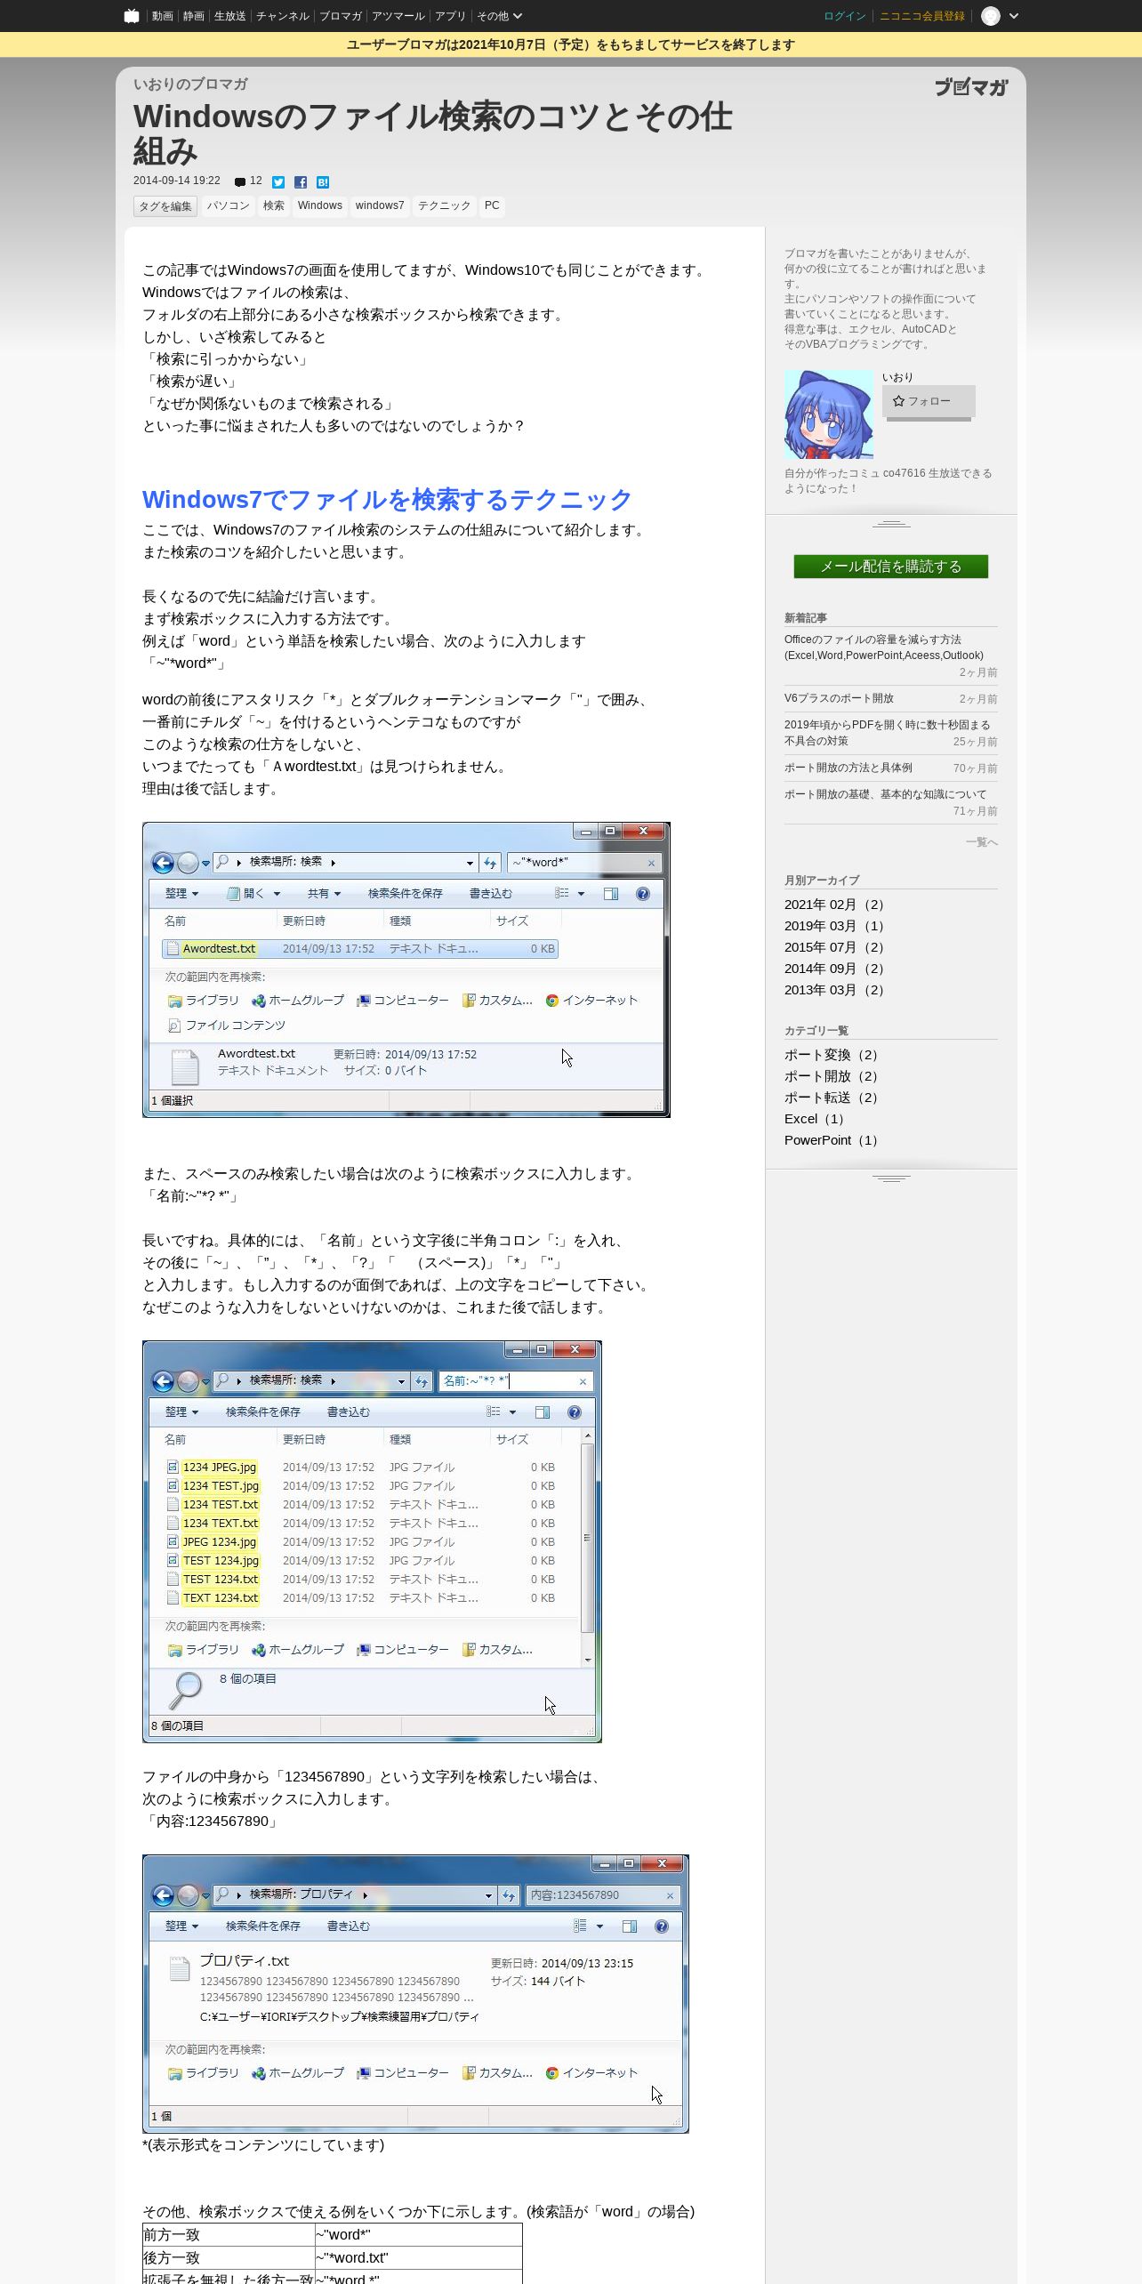The image size is (1142, 2284).
Task: Open the ポート開放の方法と具体例 article
Action: [848, 768]
